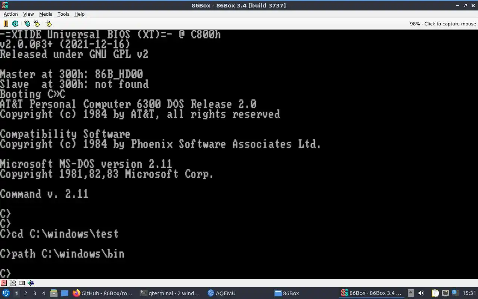Switch to virtual desktop 2
This screenshot has width=478, height=299.
click(x=25, y=293)
